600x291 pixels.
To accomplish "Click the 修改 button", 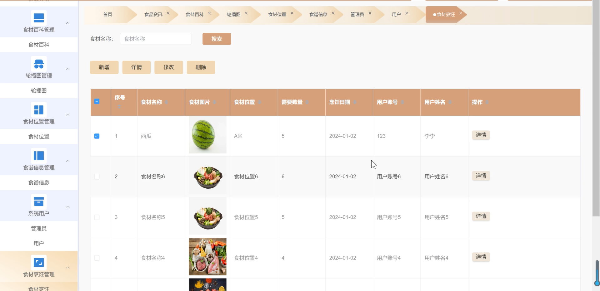I will pyautogui.click(x=169, y=67).
